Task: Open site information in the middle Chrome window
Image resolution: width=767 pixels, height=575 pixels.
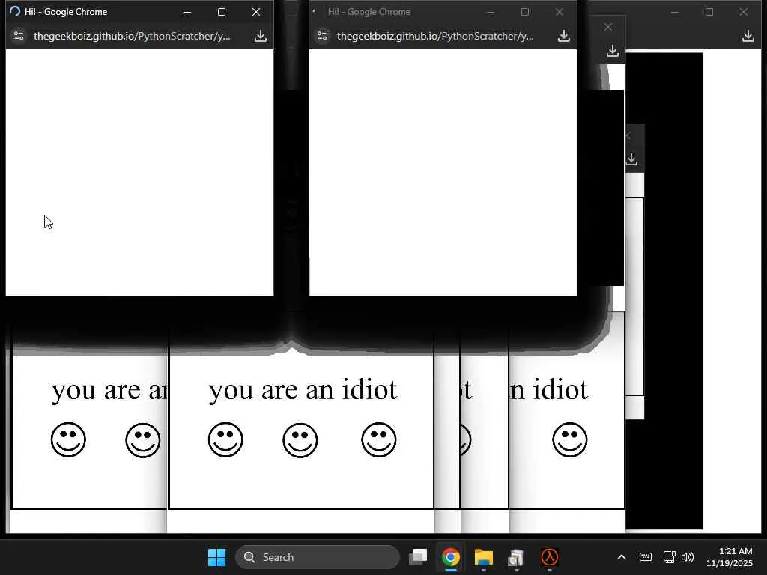Action: 322,36
